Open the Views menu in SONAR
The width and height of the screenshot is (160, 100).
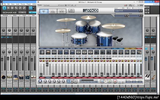13,4
